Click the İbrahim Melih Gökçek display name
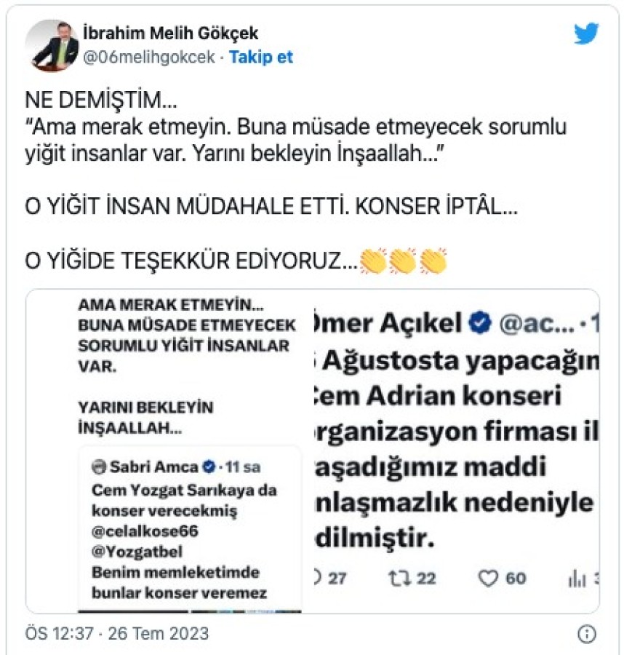624x655 pixels. click(170, 33)
